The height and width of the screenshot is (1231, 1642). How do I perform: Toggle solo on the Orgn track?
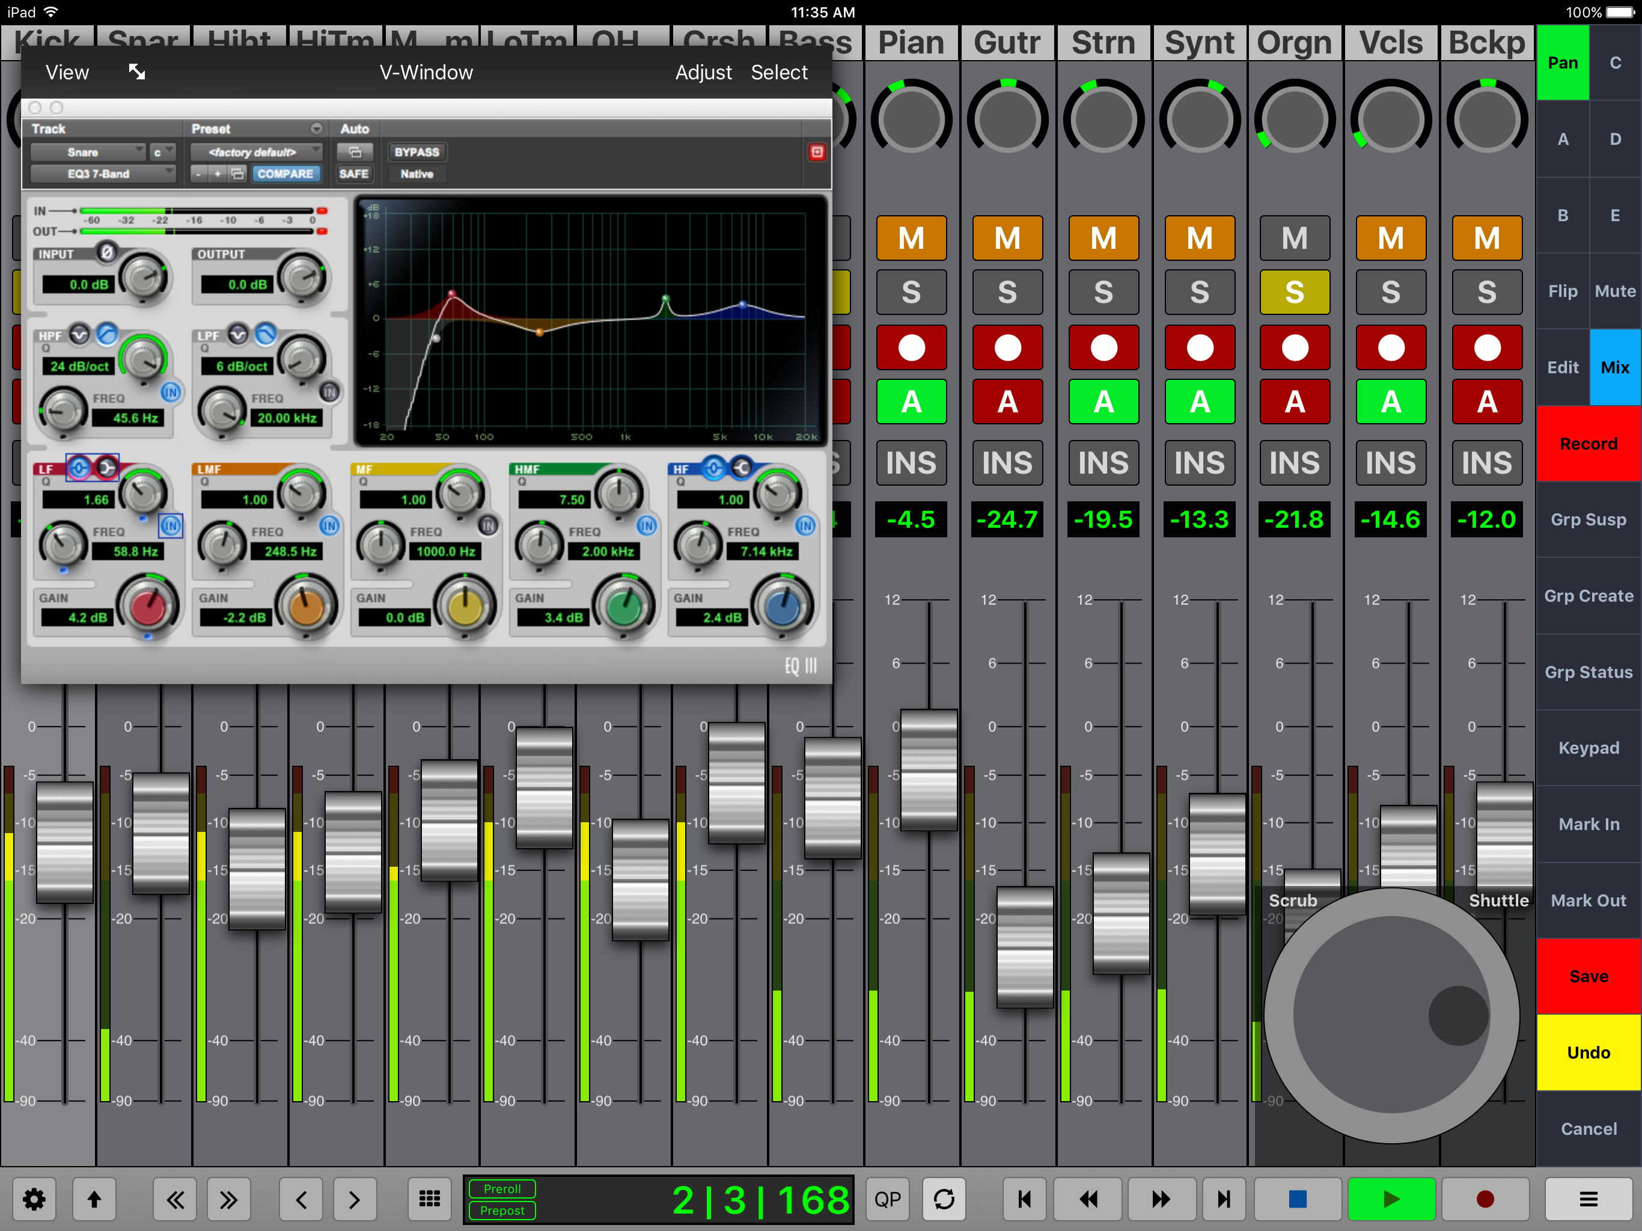[1294, 292]
